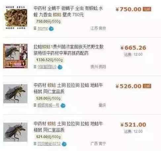
Task: Click the red-bordered mole cricket thumbnail
Action: tap(15, 56)
